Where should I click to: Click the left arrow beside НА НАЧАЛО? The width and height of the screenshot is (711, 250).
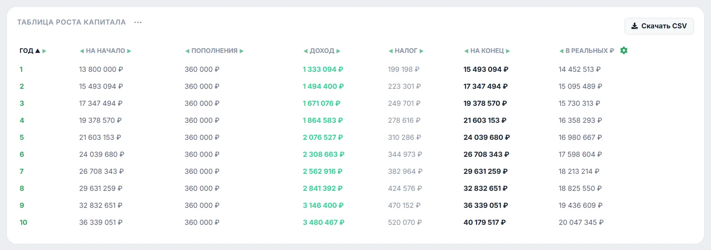(82, 51)
